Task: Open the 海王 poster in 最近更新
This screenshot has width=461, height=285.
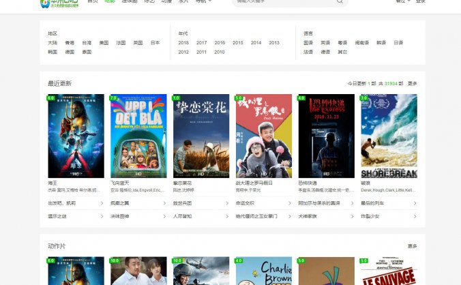Action: (x=76, y=136)
